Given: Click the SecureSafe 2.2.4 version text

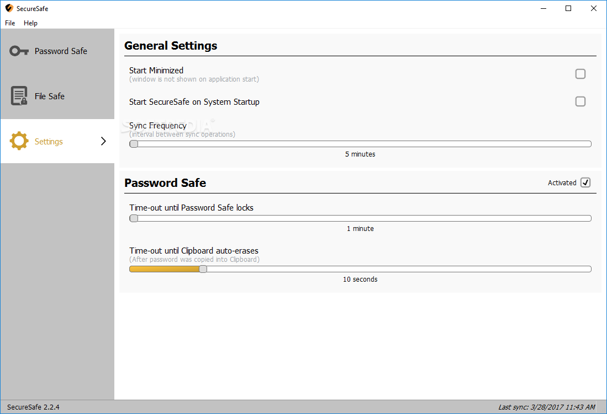Looking at the screenshot, I should coord(33,407).
